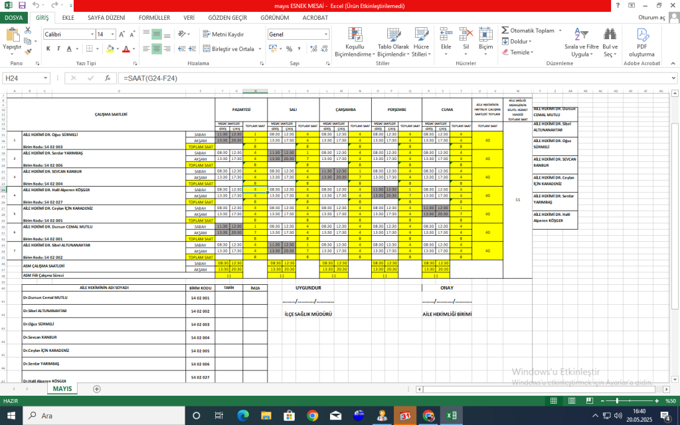Switch to the ACROBAT tab
This screenshot has height=425, width=680.
(x=315, y=18)
